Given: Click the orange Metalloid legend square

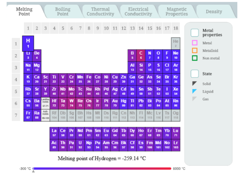Looking at the screenshot, I should coord(195,50).
